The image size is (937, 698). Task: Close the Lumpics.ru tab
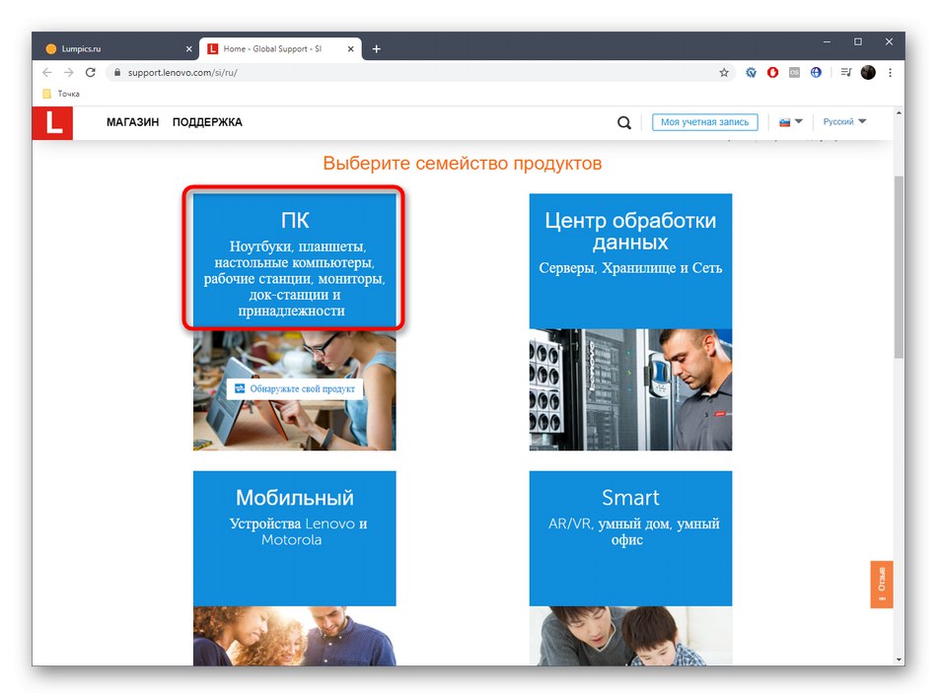pyautogui.click(x=188, y=49)
